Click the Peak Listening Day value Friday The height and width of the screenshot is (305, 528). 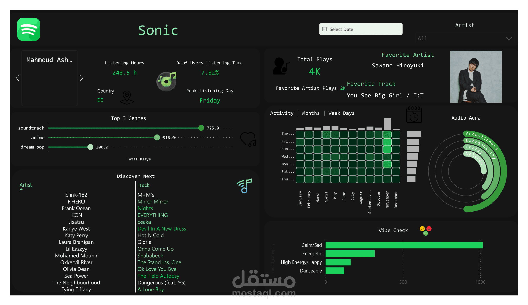pyautogui.click(x=210, y=100)
